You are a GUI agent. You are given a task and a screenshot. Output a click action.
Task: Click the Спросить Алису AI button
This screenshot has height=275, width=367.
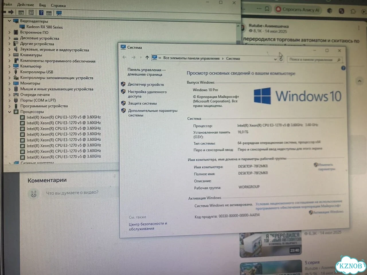point(298,9)
